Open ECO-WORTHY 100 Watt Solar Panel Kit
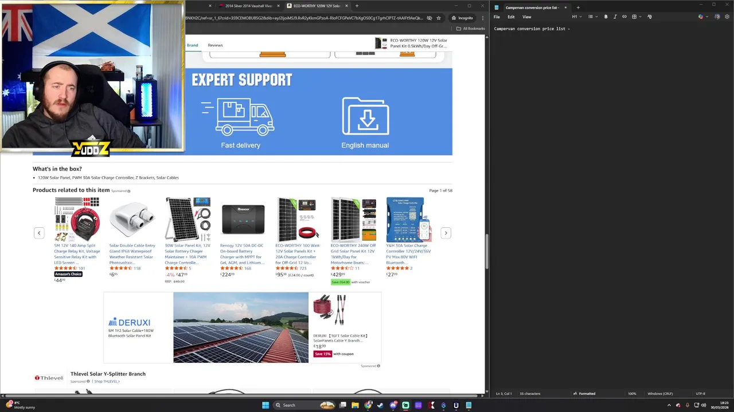The width and height of the screenshot is (734, 412). 298,254
